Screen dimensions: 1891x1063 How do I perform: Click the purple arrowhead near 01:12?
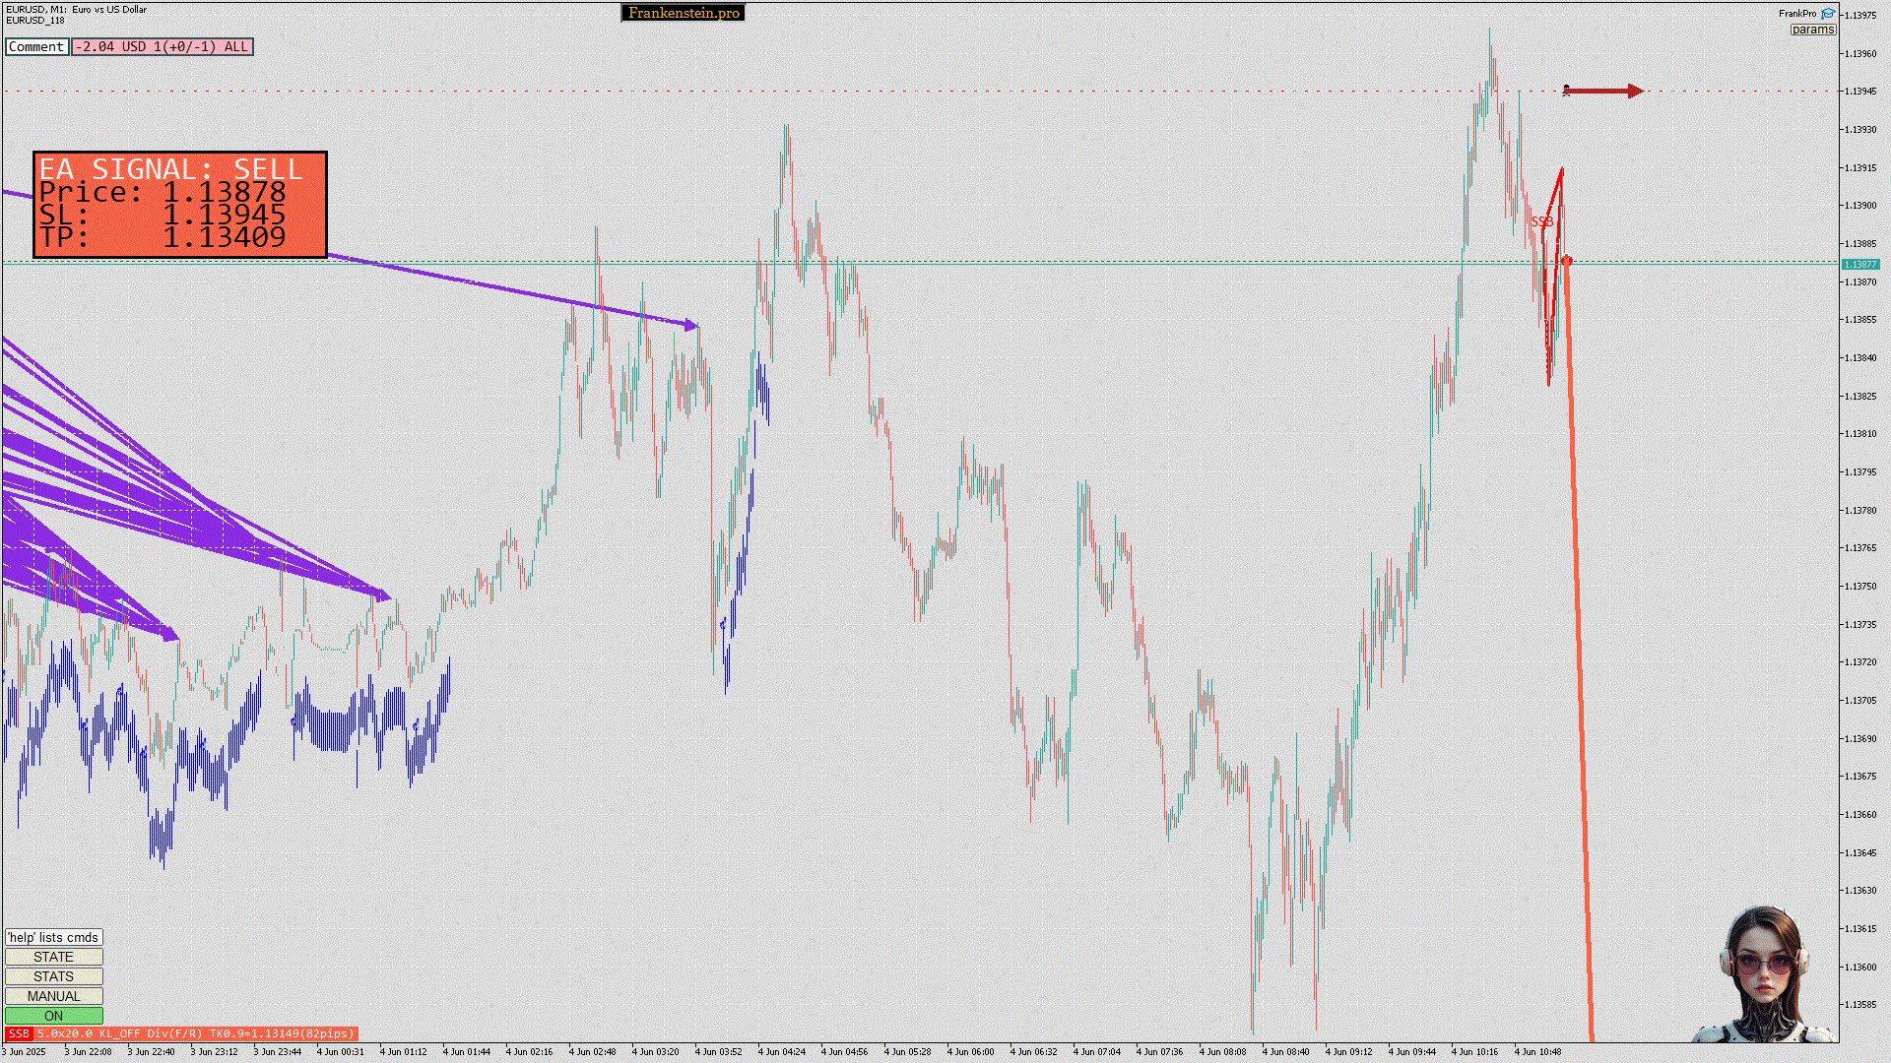[x=384, y=595]
